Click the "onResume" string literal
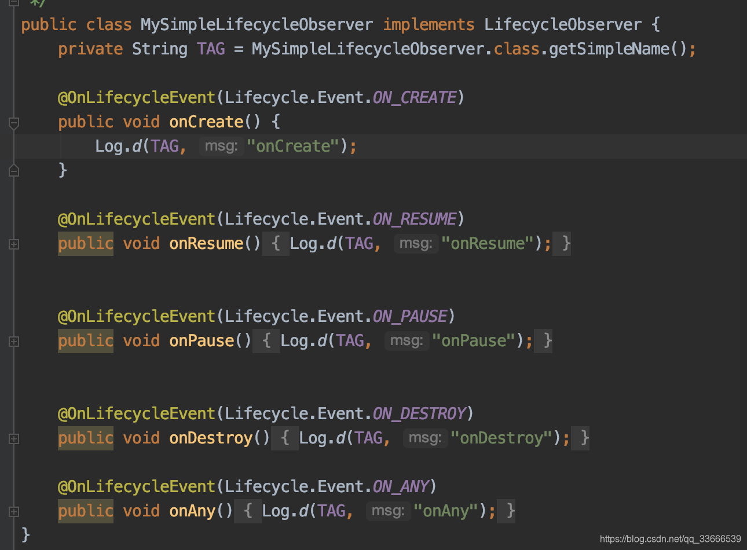This screenshot has height=550, width=747. pyautogui.click(x=488, y=244)
